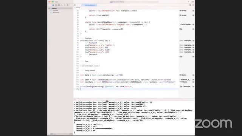Open the Library plus button in title bar
The width and height of the screenshot is (242, 136).
[x=188, y=2]
